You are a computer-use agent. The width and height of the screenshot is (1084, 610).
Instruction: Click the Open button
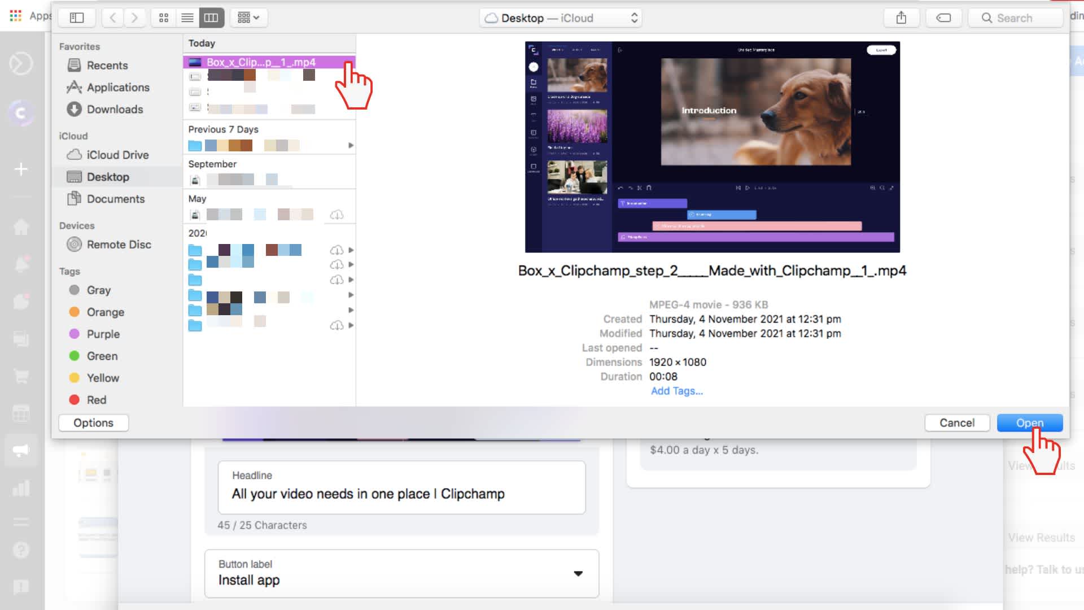click(1030, 423)
